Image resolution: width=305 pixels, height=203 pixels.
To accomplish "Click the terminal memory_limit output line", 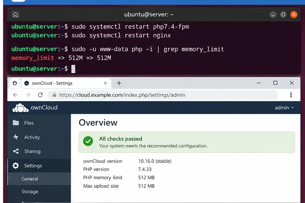I will click(61, 58).
